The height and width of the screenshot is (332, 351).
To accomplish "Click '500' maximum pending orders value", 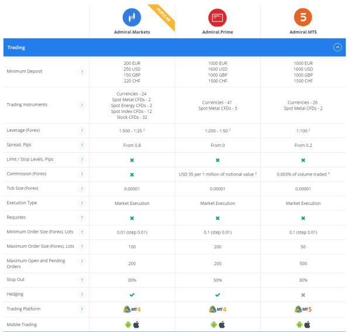I will [x=303, y=263].
